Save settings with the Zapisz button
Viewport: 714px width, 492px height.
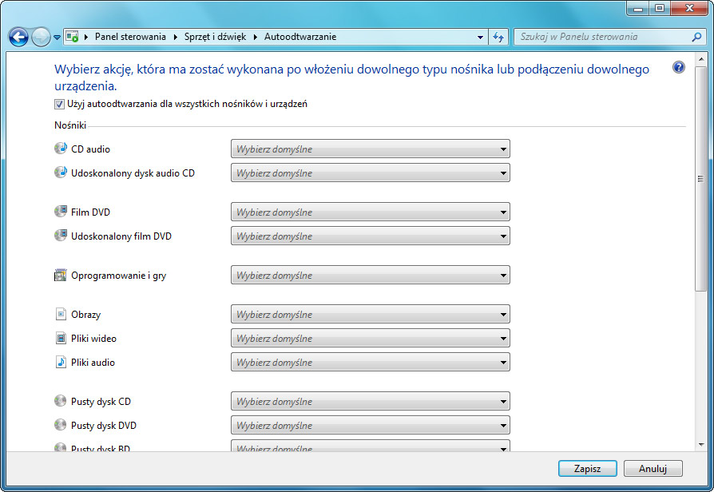586,469
